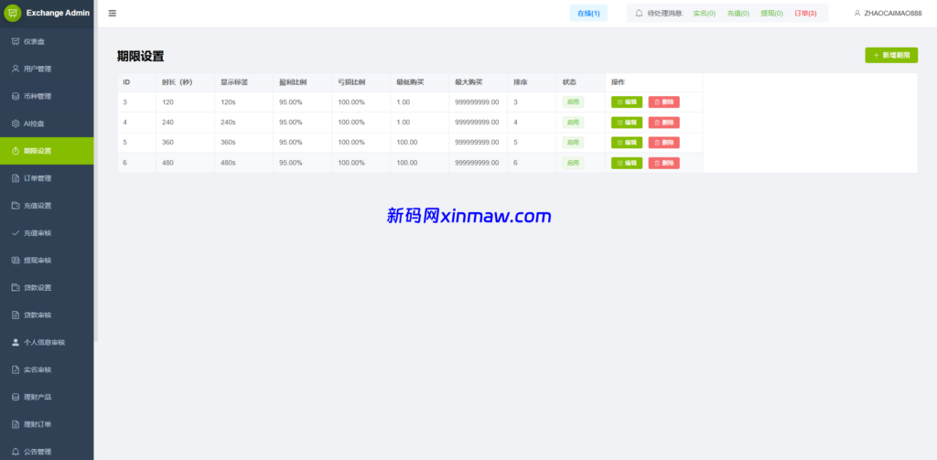Viewport: 937px width, 460px height.
Task: Open 贷款审核 in the sidebar
Action: pos(47,315)
